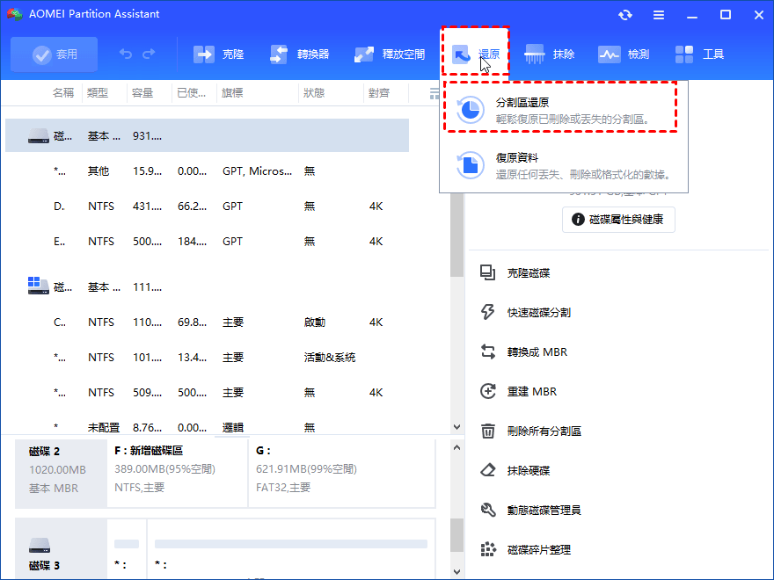The image size is (774, 580).
Task: Select 轉換成 MBR action
Action: (523, 352)
